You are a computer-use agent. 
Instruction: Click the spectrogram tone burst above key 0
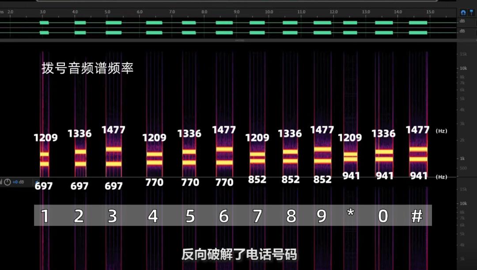(x=384, y=155)
